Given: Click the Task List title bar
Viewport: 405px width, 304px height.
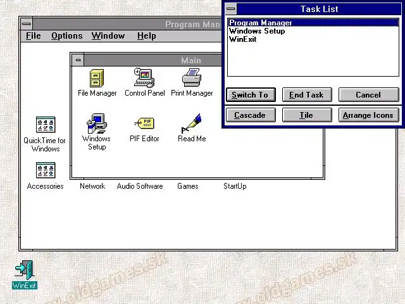Looking at the screenshot, I should [319, 9].
